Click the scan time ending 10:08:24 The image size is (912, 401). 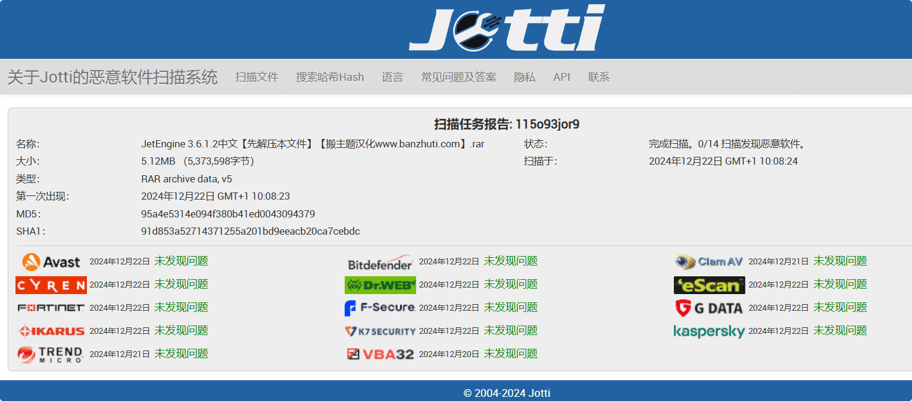pos(723,162)
